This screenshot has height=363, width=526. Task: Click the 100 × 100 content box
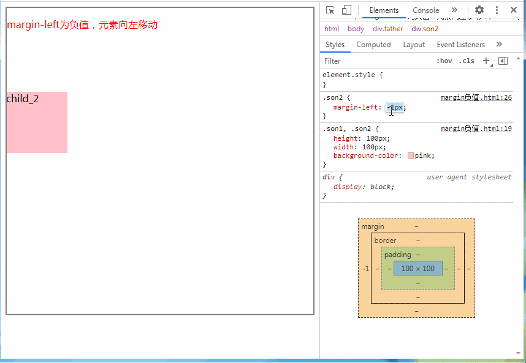click(x=417, y=268)
